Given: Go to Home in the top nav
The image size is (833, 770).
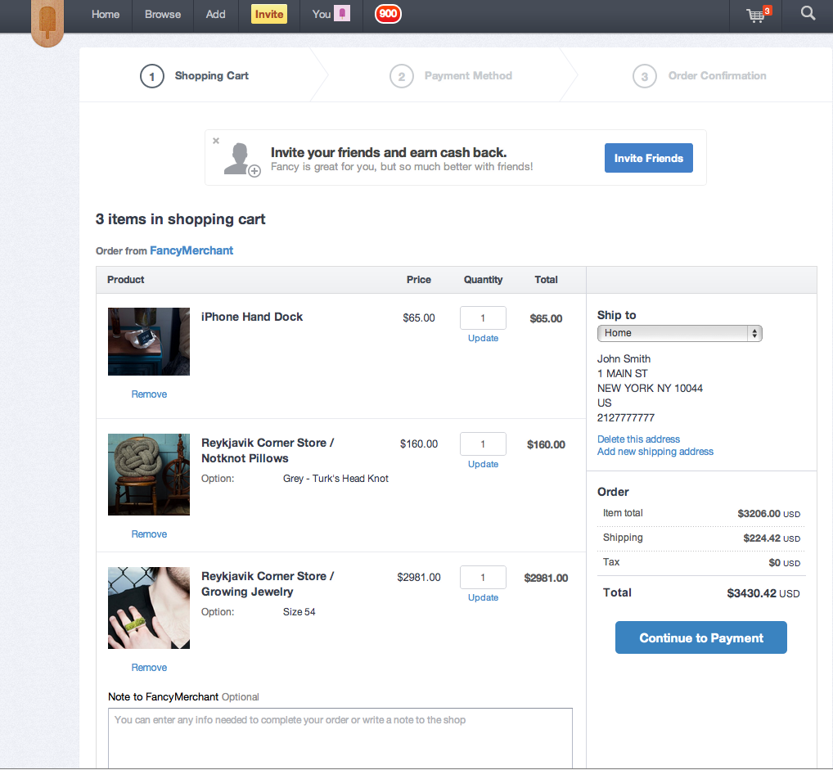Looking at the screenshot, I should tap(106, 15).
